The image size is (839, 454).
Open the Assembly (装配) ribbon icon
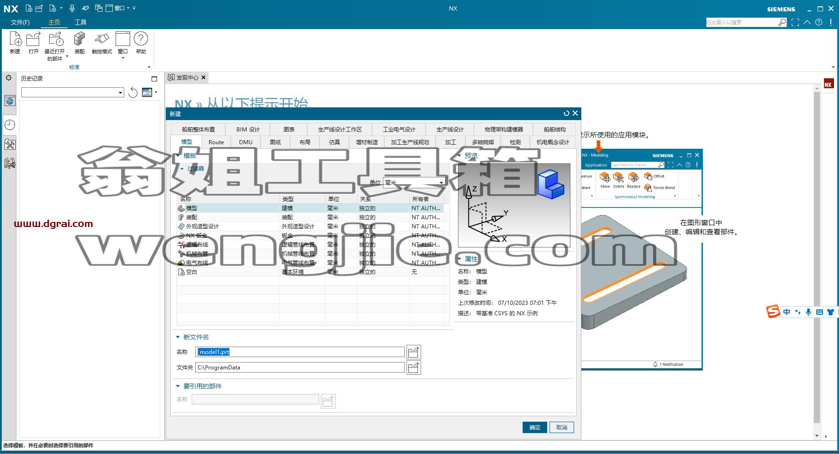coord(80,39)
